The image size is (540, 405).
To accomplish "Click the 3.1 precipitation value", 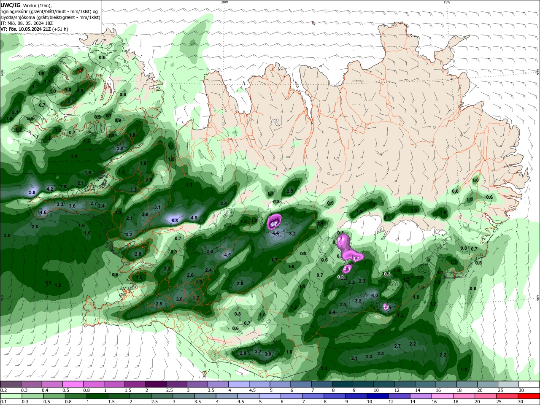I will click(157, 207).
